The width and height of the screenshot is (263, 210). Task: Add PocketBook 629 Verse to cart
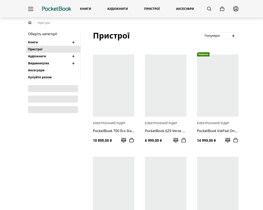(x=184, y=140)
